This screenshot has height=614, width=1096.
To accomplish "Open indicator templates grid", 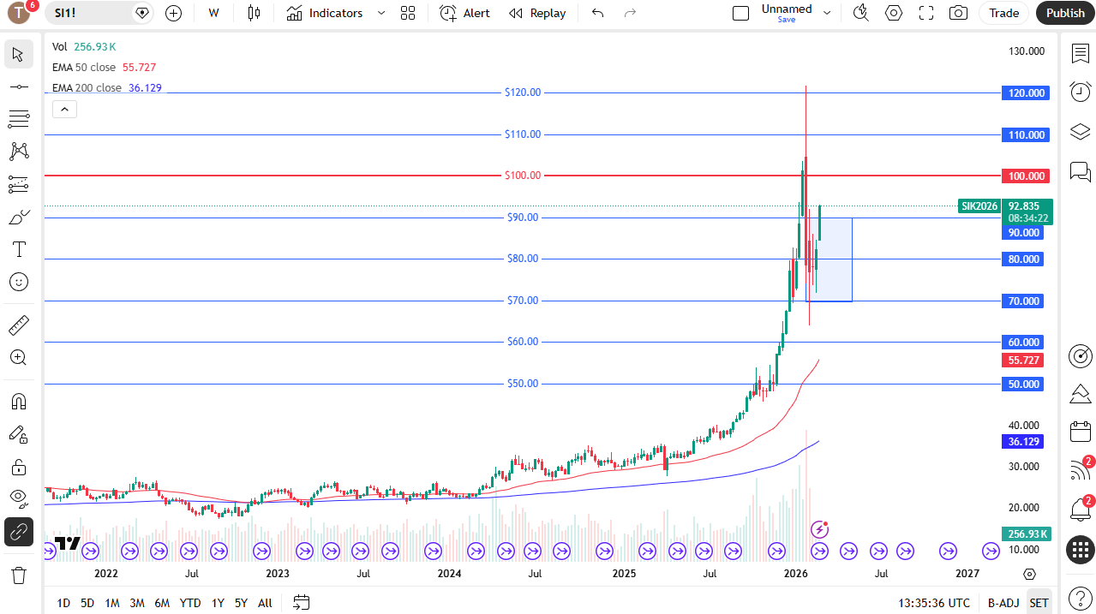I will (408, 13).
